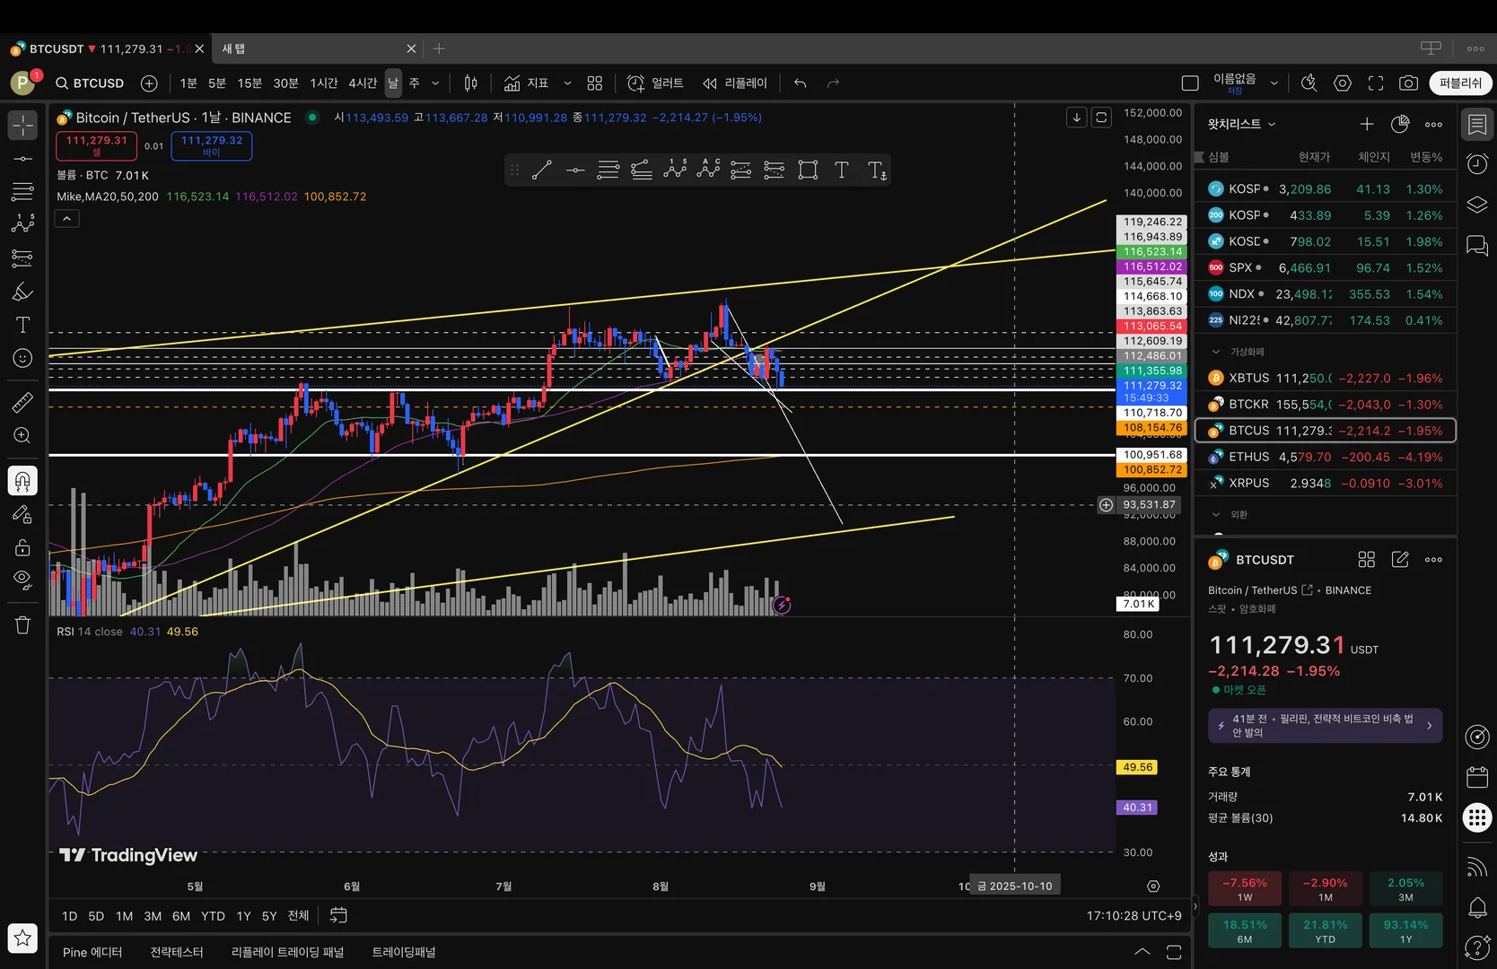Create an alert with 얼러트
The height and width of the screenshot is (969, 1497).
(655, 83)
